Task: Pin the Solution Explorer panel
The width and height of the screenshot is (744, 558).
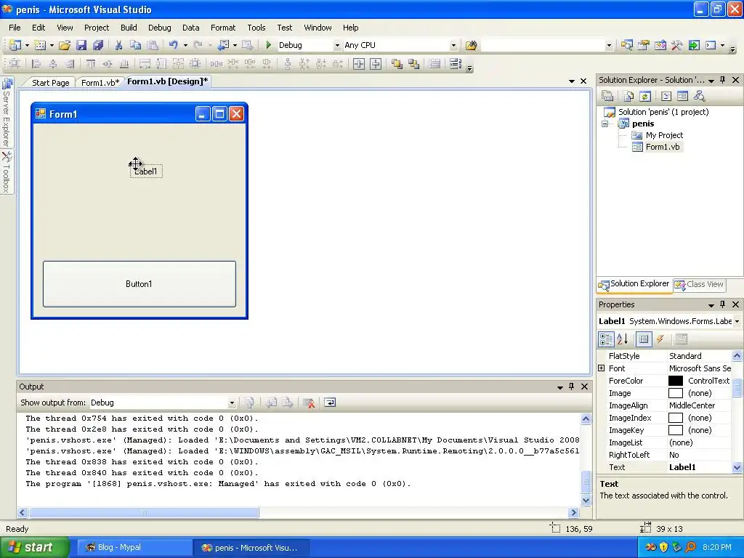Action: point(723,80)
